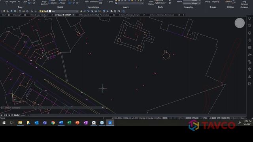
Task: Switch to the 3 MoveGuided_Blockify & Parameters tab
Action: pyautogui.click(x=94, y=15)
